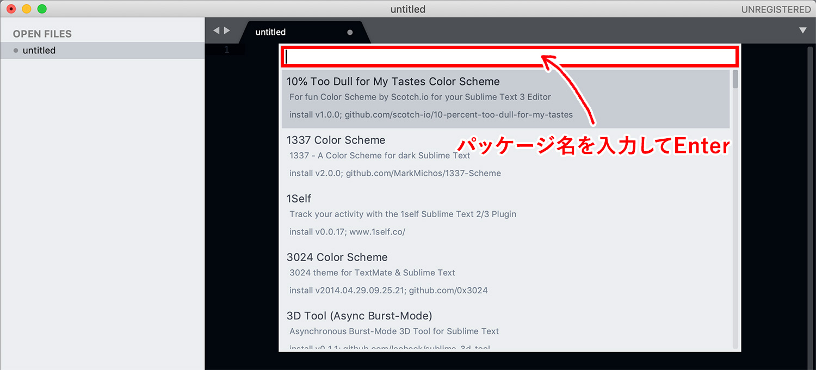
Task: Open the tab list dropdown arrow
Action: (x=803, y=30)
